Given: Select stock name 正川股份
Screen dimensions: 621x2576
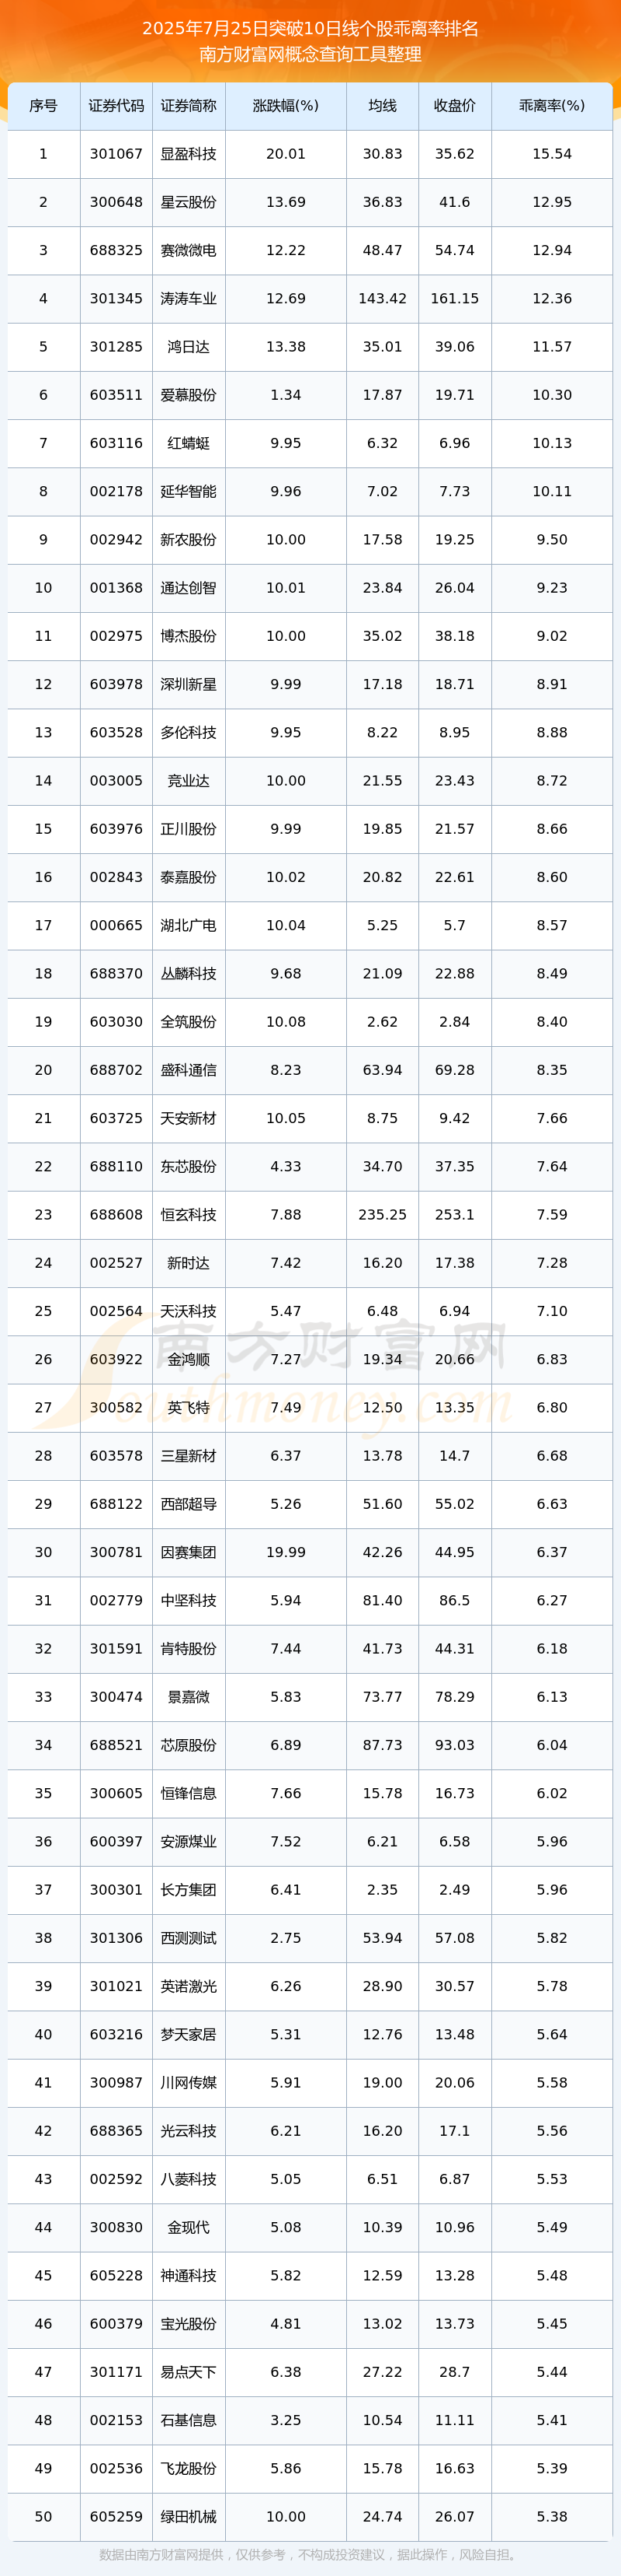Looking at the screenshot, I should click(189, 829).
